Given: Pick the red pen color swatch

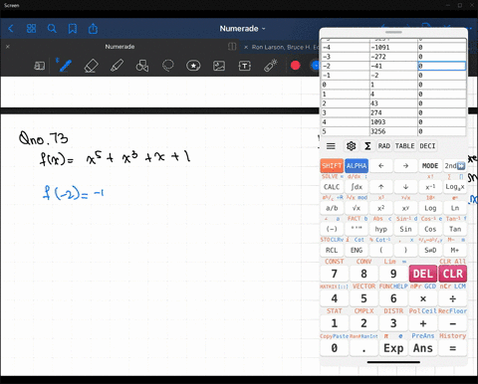Looking at the screenshot, I should tap(296, 66).
